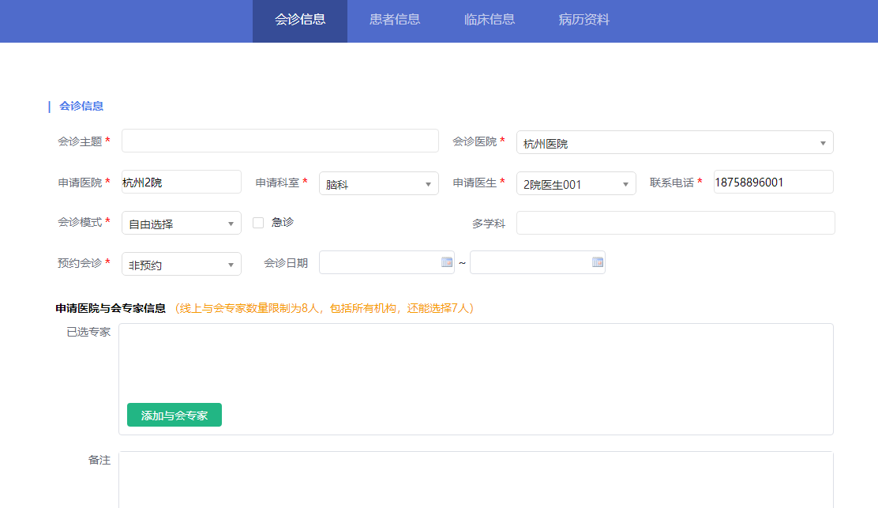Click the 申请医院 text field
Screen dimensions: 878x508
[x=182, y=182]
